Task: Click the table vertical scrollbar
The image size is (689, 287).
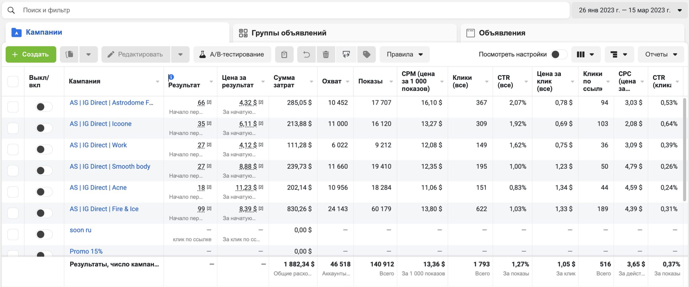Action: [x=685, y=150]
